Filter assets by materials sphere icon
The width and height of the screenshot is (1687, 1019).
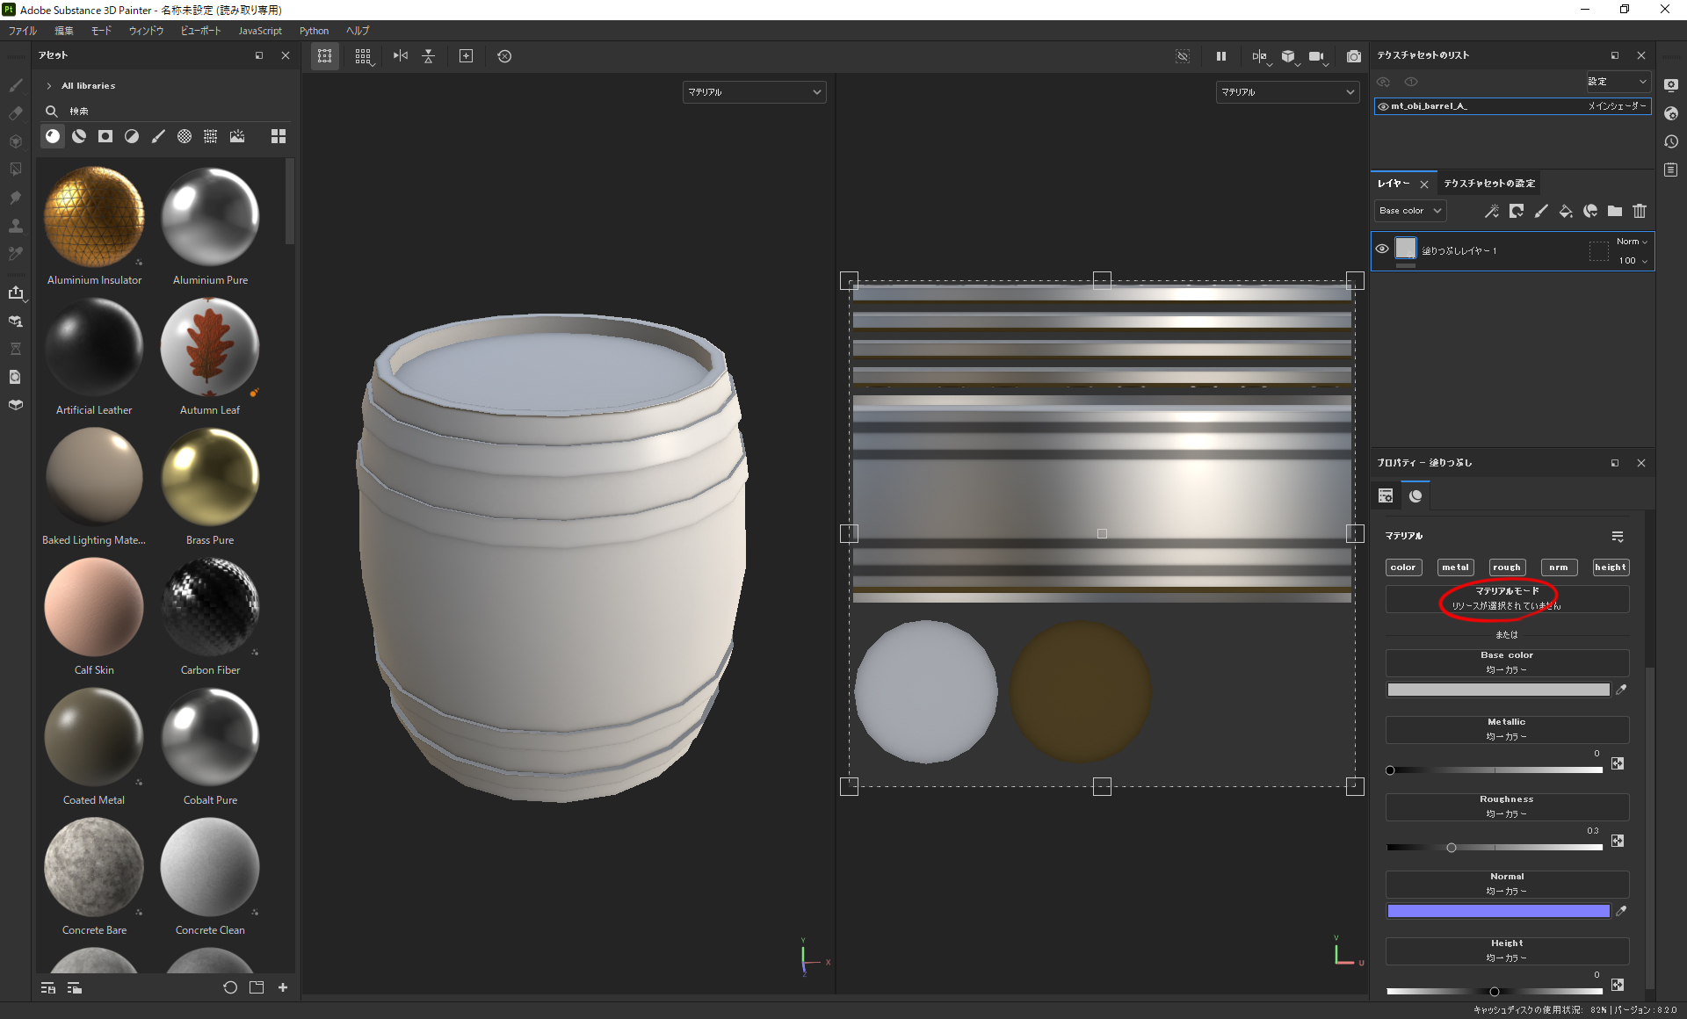[x=53, y=136]
